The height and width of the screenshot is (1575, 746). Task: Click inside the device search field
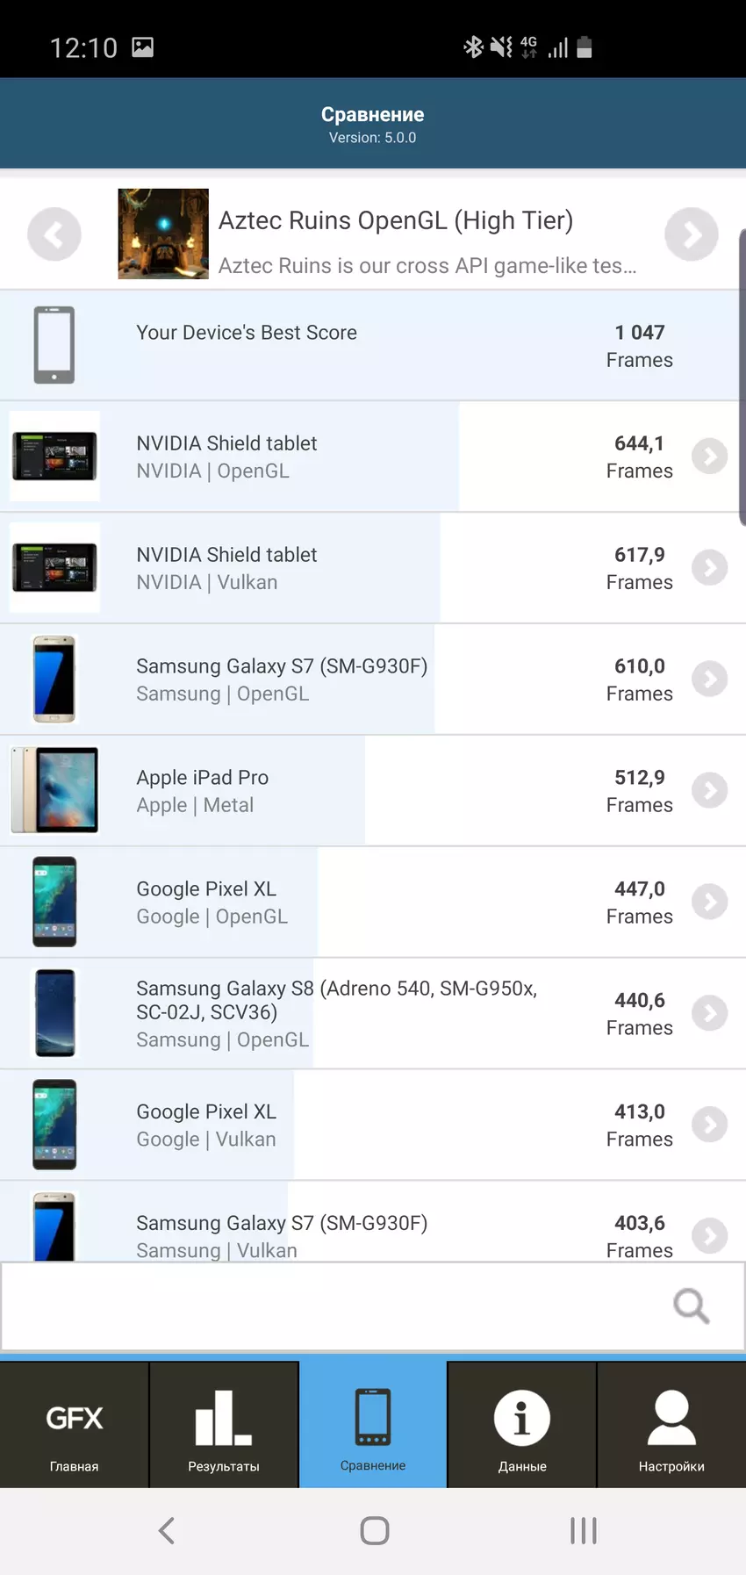pos(334,1306)
